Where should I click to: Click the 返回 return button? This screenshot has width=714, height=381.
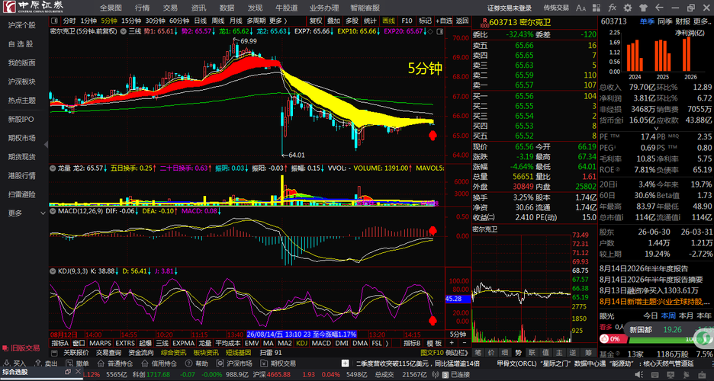coord(462,21)
